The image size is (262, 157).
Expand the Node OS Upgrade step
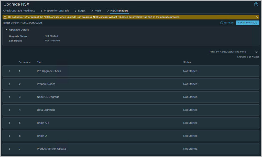10,97
